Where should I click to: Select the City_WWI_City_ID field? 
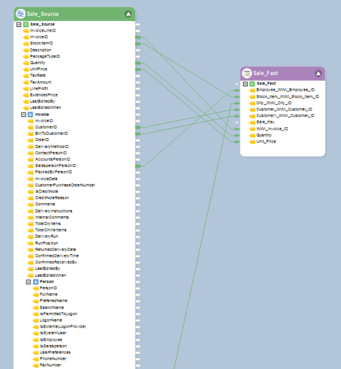point(273,103)
